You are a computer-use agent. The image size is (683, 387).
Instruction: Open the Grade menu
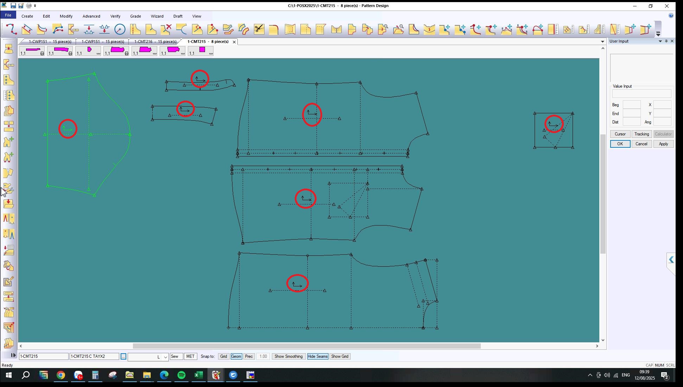135,16
